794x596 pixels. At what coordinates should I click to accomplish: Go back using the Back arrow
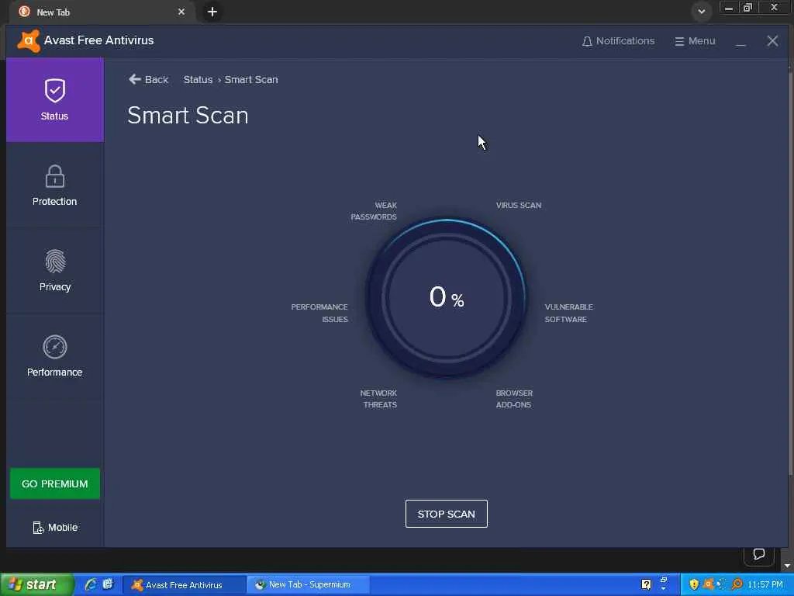pyautogui.click(x=148, y=80)
